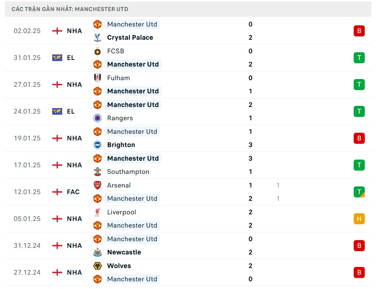Viewport: 378px width, 289px height.
Task: Click the Fulham club crest icon
Action: tap(97, 78)
